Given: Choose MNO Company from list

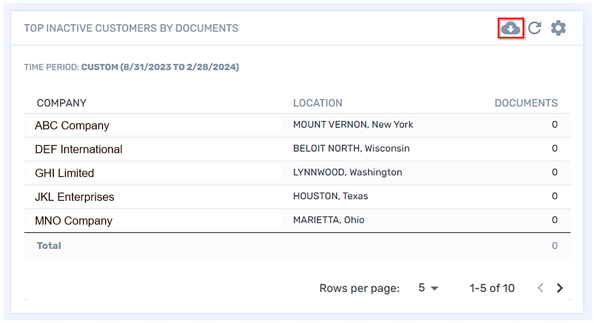Looking at the screenshot, I should (74, 221).
